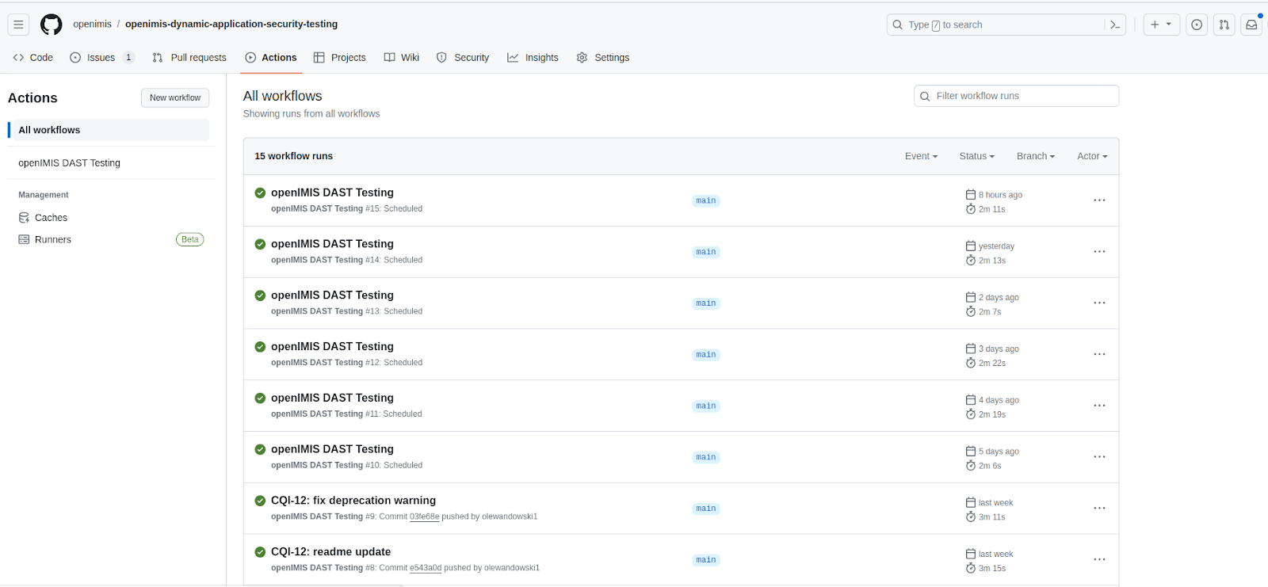The height and width of the screenshot is (587, 1268).
Task: Select All workflows in sidebar
Action: pos(109,130)
